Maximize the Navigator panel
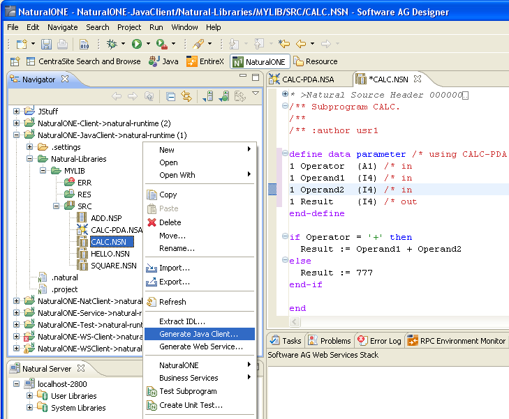 point(256,77)
